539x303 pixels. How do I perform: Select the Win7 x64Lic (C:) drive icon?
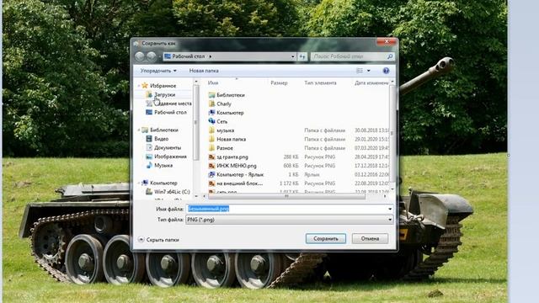coord(149,192)
